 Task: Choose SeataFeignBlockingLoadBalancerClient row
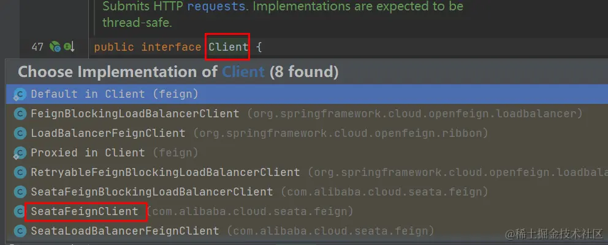pos(306,192)
